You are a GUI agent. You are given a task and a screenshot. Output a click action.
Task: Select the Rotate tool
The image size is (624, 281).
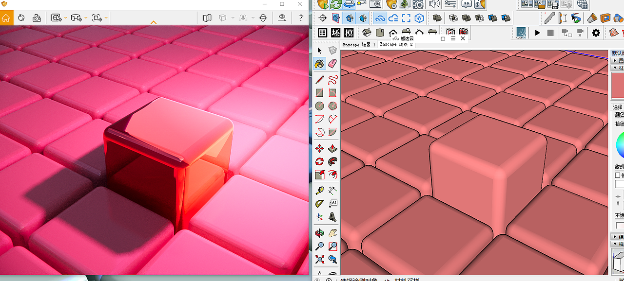320,161
